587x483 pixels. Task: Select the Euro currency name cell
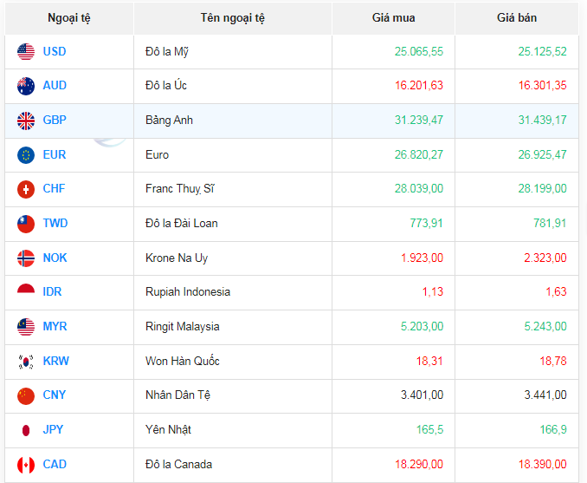(x=158, y=155)
